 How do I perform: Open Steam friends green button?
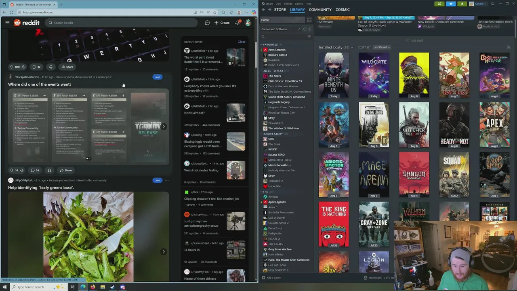tap(439, 4)
